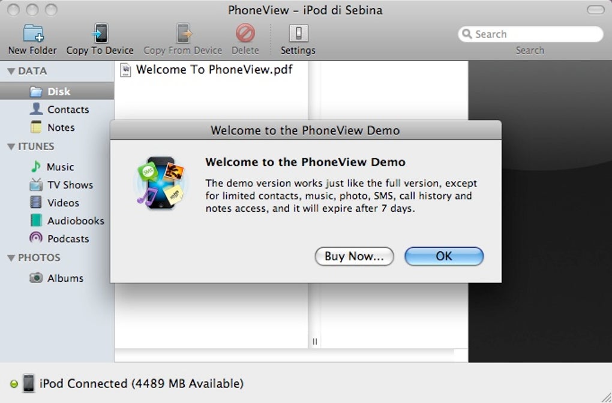The image size is (612, 403).
Task: Click the New Folder label in toolbar
Action: click(x=32, y=51)
